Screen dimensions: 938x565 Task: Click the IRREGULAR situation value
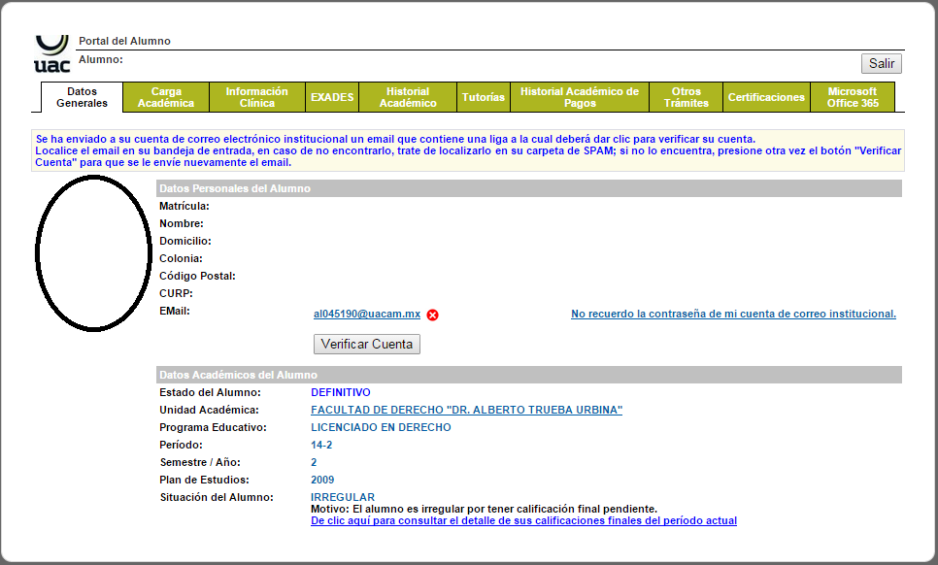click(342, 497)
